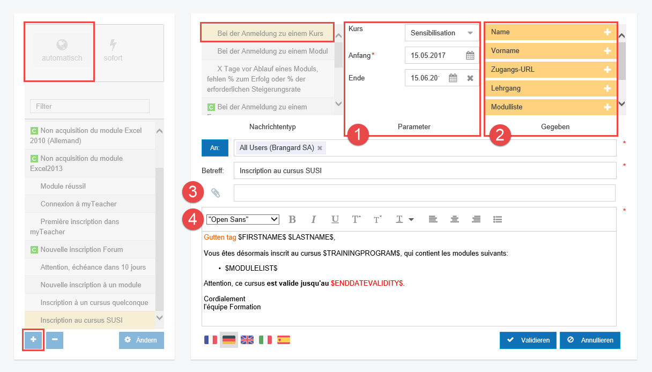The height and width of the screenshot is (372, 652).
Task: Open the Open Sans font dropdown
Action: [243, 219]
